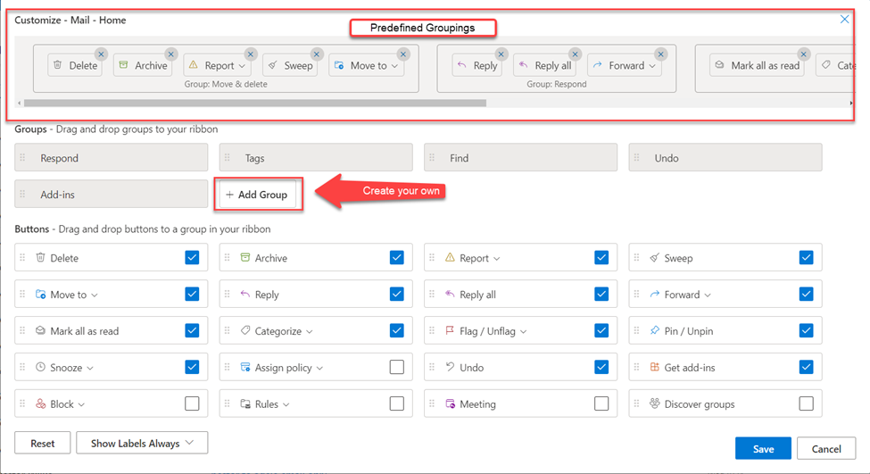Viewport: 870px width, 474px height.
Task: Uncheck the Archive button checkbox
Action: click(x=397, y=258)
